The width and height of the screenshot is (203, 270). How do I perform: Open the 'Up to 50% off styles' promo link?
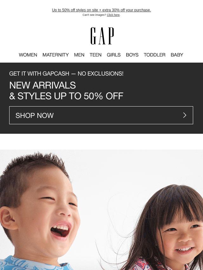tap(101, 10)
